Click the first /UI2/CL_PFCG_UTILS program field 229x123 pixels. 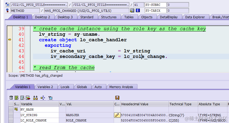39,5
